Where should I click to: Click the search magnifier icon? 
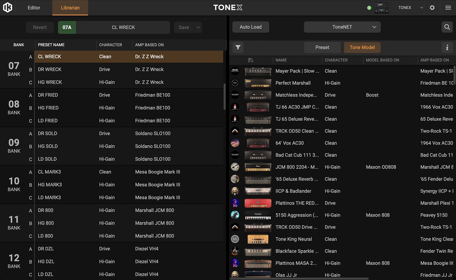point(447,27)
